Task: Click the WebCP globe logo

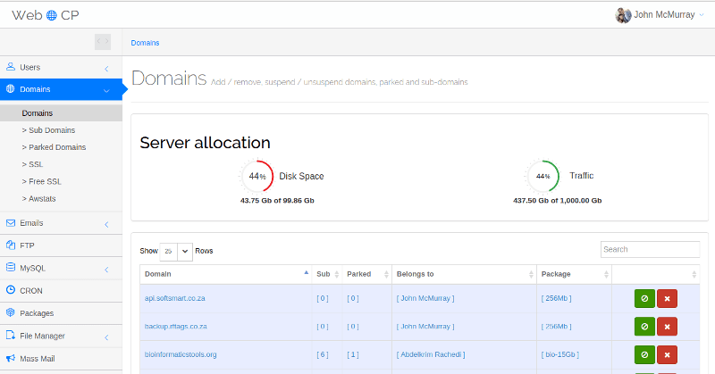Action: click(x=52, y=15)
